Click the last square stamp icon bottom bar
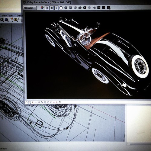The image size is (151, 151). point(60,102)
